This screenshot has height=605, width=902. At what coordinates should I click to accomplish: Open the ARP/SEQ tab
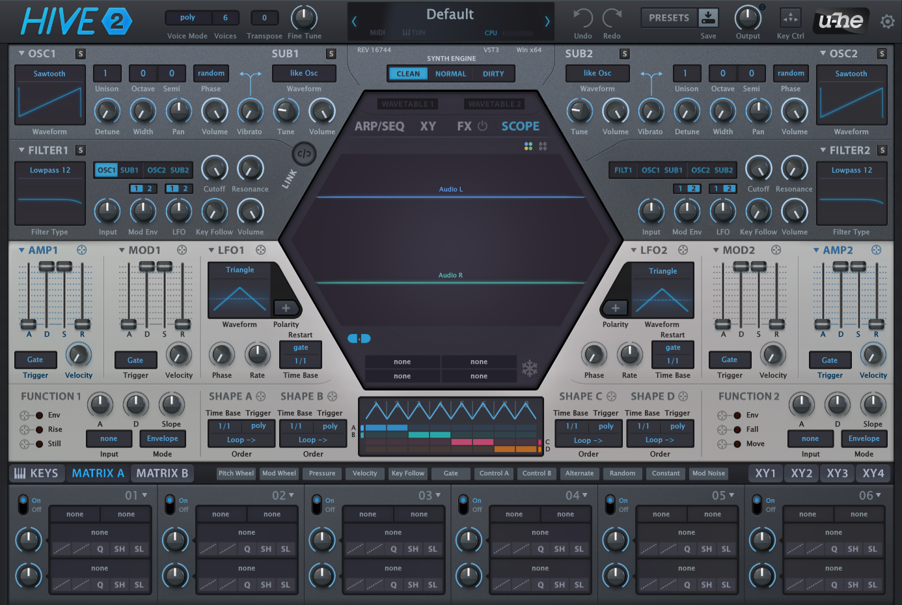point(379,126)
